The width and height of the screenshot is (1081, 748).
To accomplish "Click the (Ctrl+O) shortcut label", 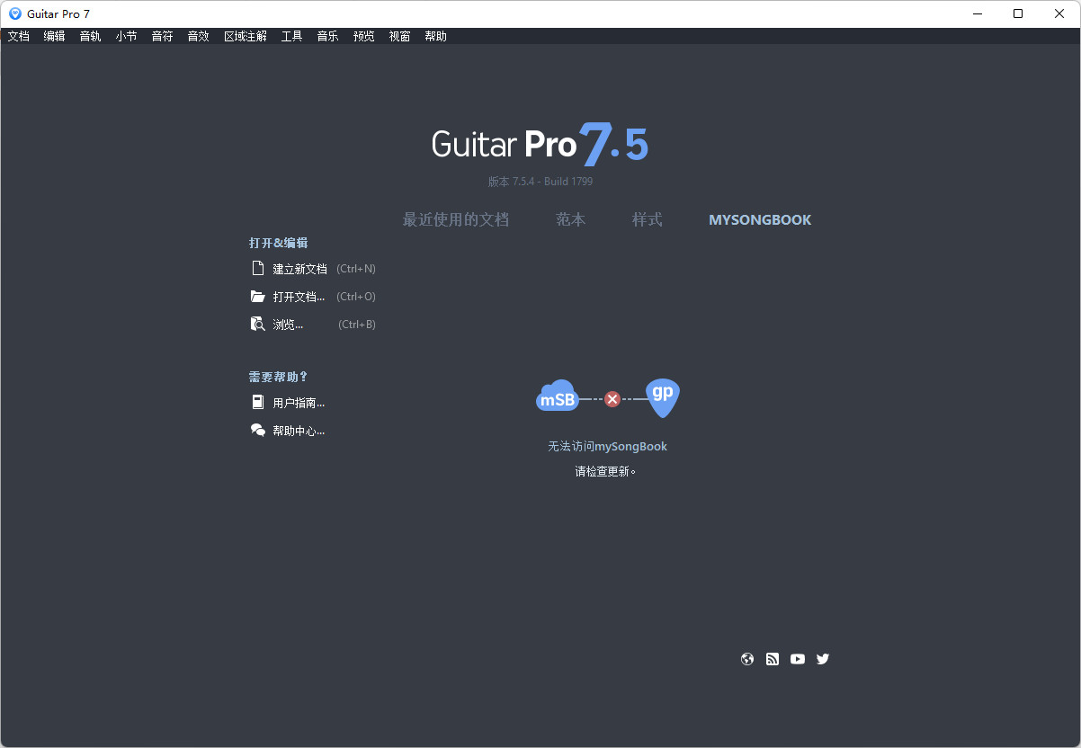I will click(356, 297).
